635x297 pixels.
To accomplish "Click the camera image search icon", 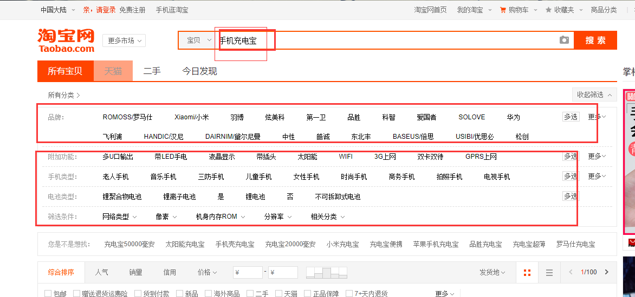I will [564, 40].
